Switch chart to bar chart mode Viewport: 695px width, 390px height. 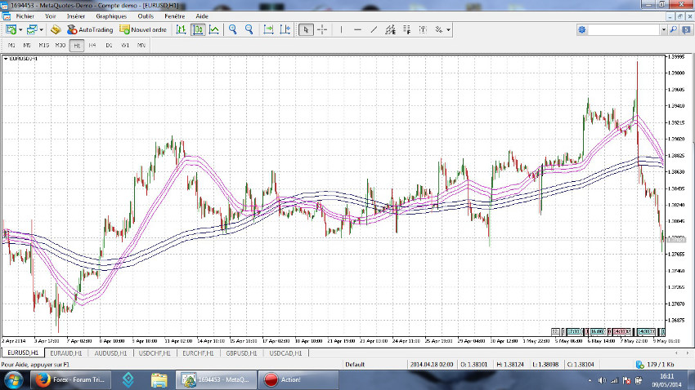181,29
